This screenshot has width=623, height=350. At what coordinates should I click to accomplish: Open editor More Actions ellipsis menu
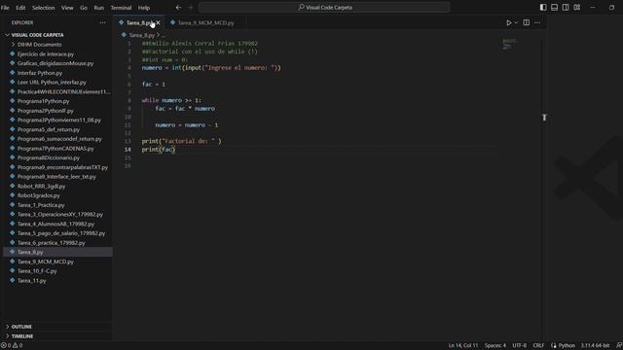click(537, 22)
